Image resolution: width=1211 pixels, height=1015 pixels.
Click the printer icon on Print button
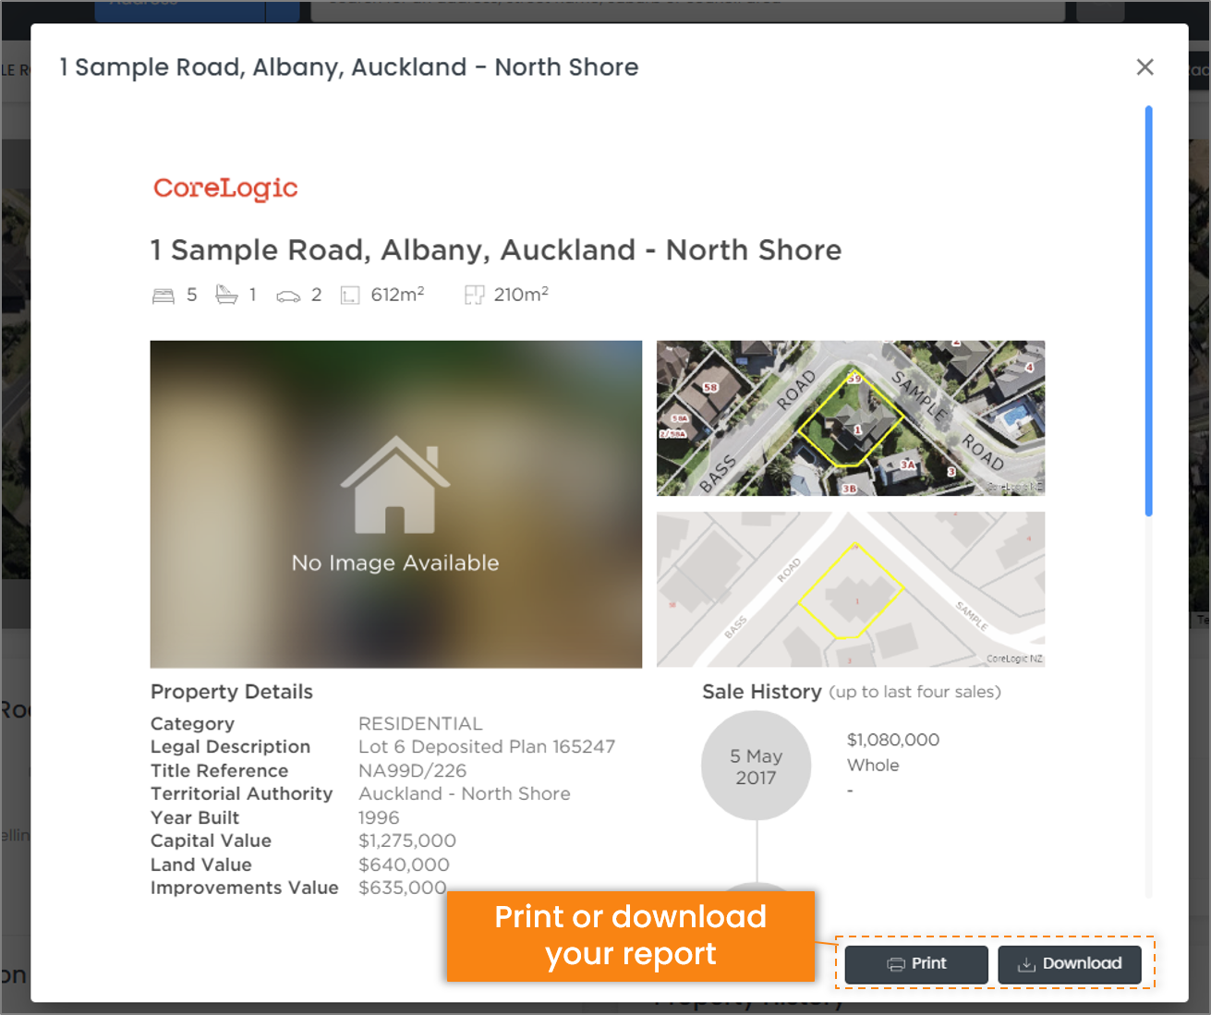click(x=896, y=964)
